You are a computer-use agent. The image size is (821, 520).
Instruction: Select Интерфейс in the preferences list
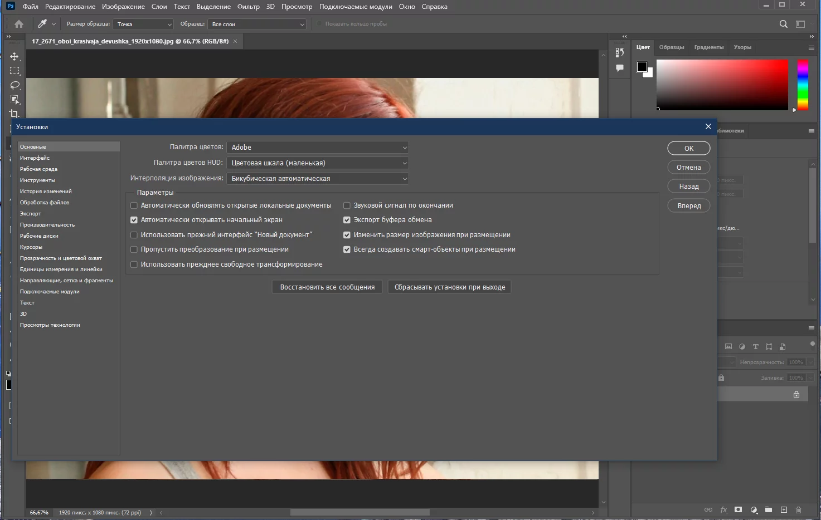click(x=35, y=158)
